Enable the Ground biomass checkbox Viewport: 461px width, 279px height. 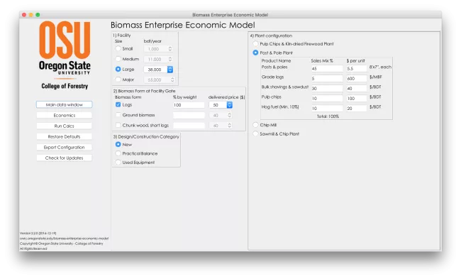point(118,115)
